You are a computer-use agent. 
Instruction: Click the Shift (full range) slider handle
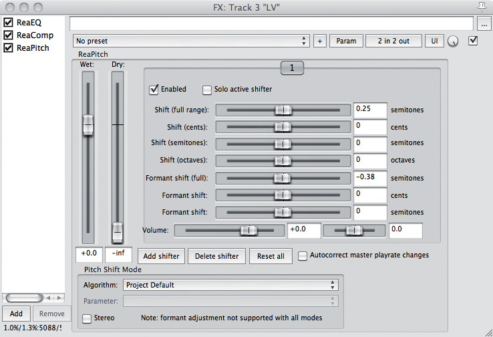tap(284, 110)
